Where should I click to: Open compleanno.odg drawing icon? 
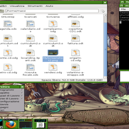(x=53, y=24)
